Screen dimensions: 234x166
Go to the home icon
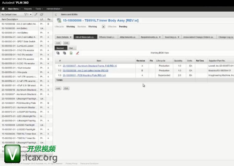[3, 9]
